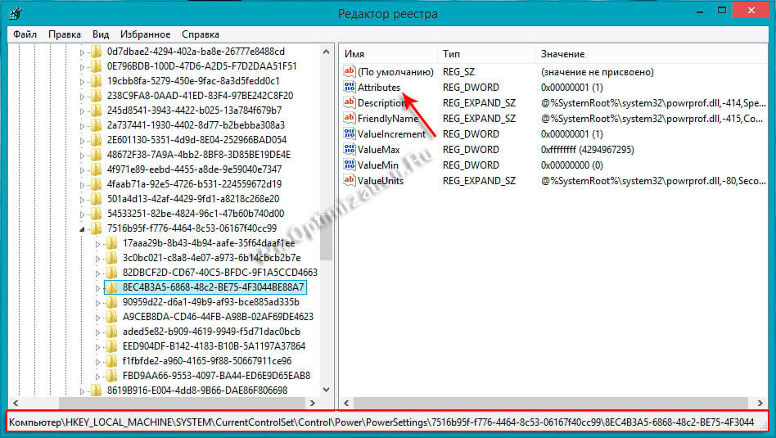Select key EED904DF-B142-4183-B10B-5A1197A37864

click(x=214, y=346)
